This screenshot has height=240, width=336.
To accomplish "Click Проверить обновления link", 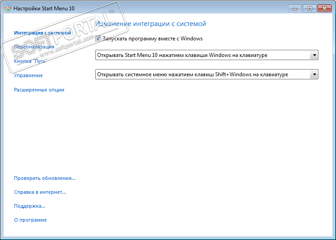I will (44, 178).
